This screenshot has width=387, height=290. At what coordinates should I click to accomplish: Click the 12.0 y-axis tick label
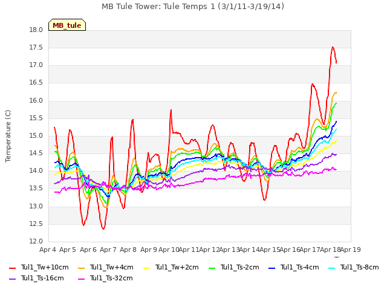[x=36, y=242]
